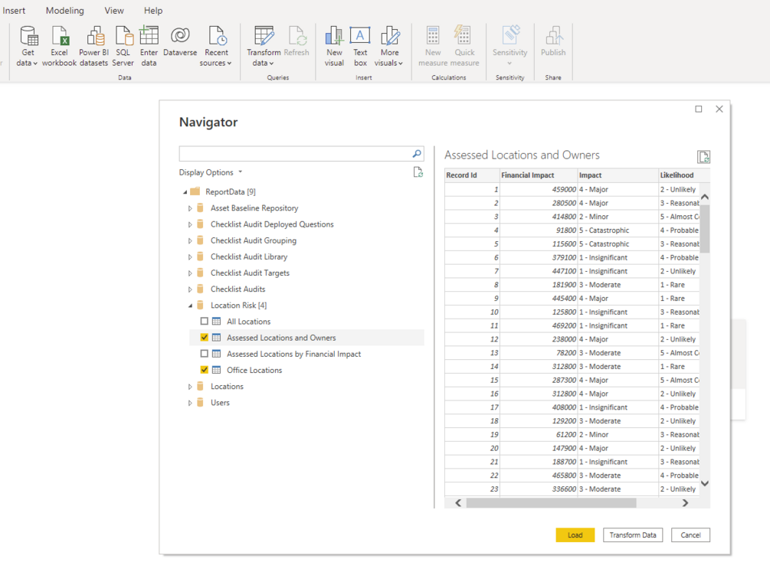Open the Insert tab
This screenshot has width=770, height=572.
point(14,10)
